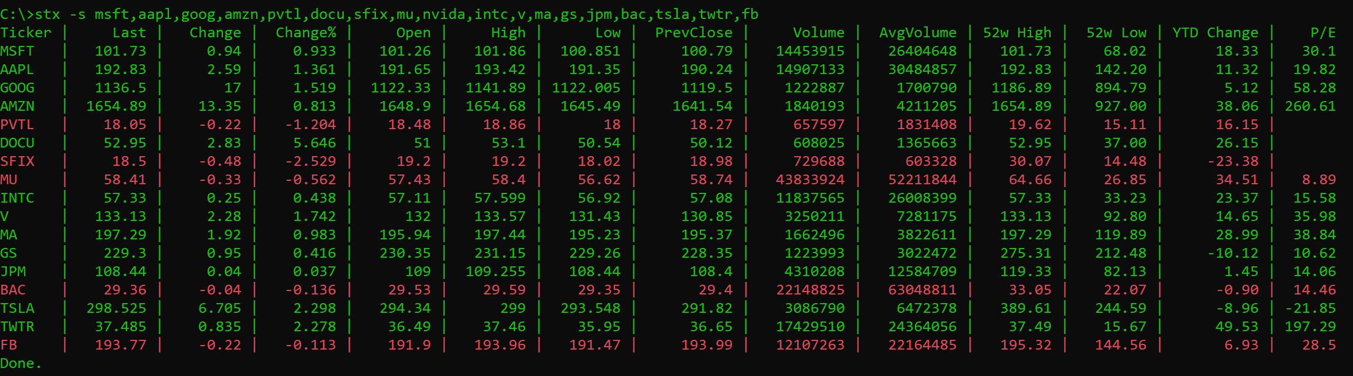
Task: Select the INTC ticker label
Action: coord(17,198)
